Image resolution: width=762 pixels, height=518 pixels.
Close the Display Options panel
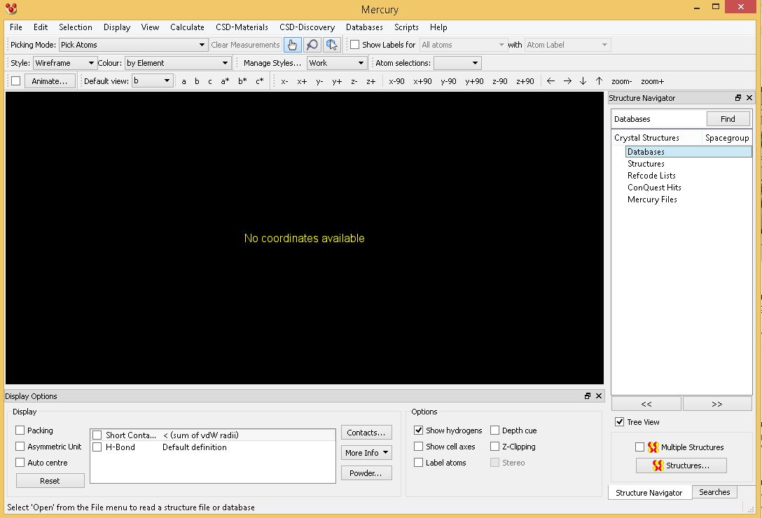(x=599, y=396)
